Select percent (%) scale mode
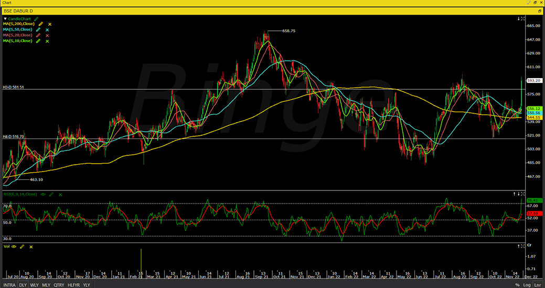This screenshot has width=545, height=288. click(518, 285)
